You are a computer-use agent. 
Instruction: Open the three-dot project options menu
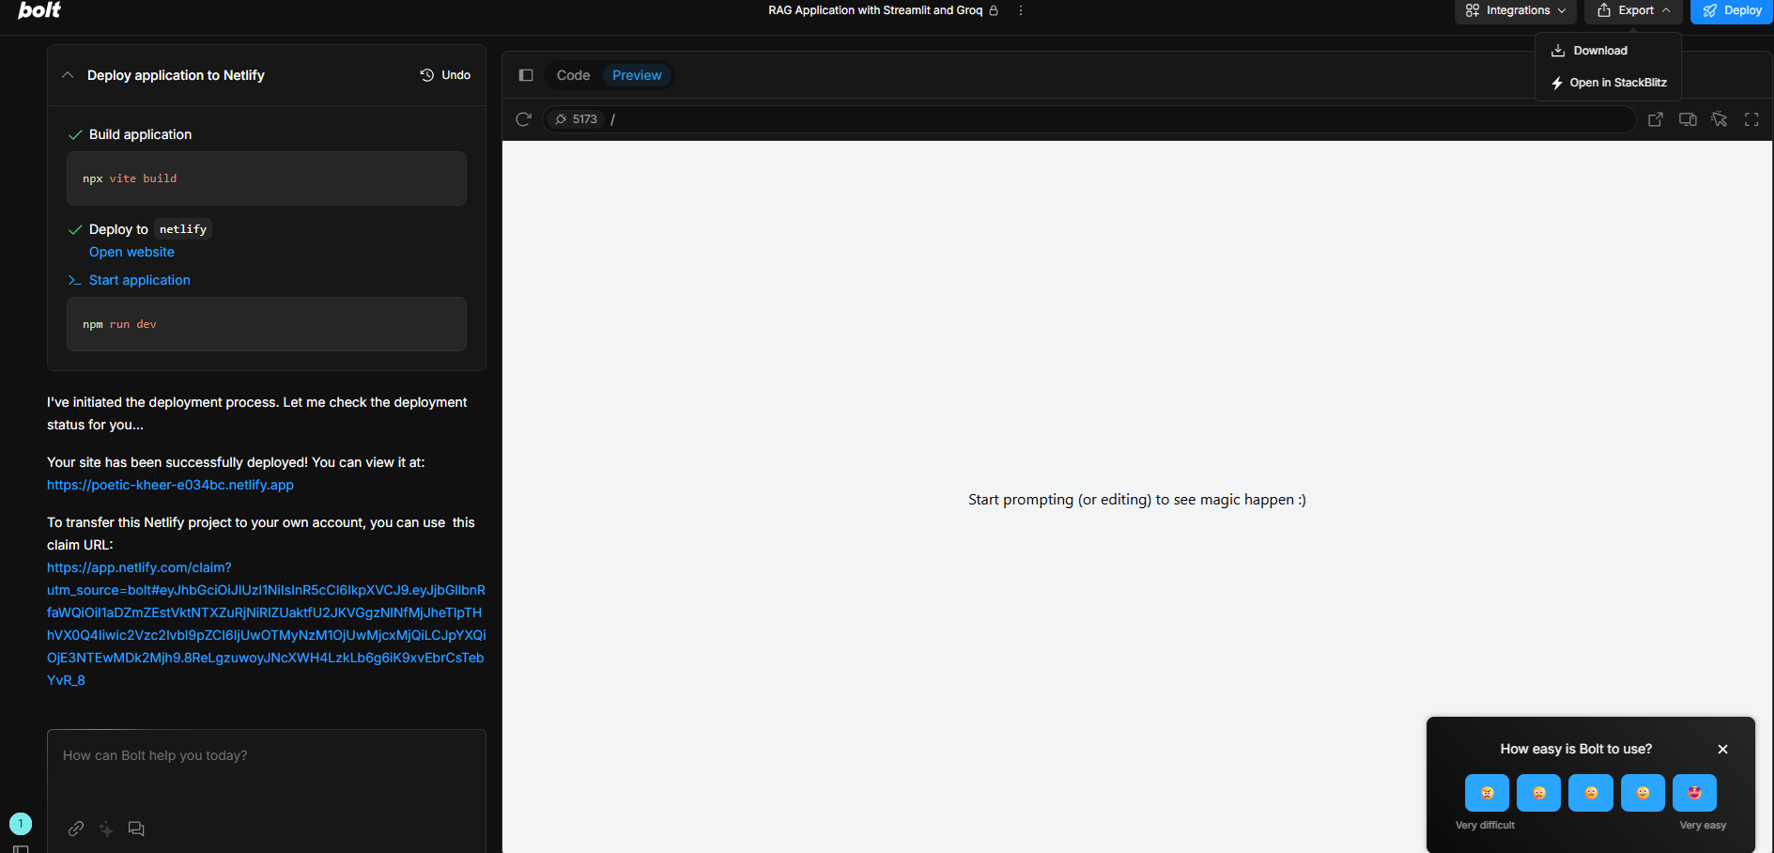[x=1021, y=10]
